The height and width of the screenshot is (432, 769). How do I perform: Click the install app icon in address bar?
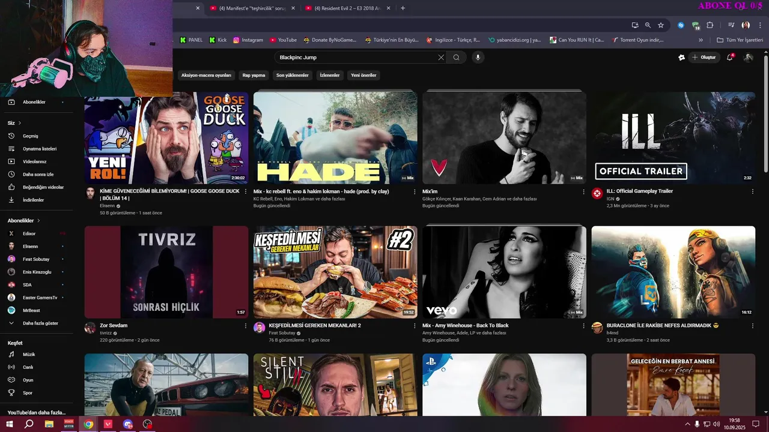pyautogui.click(x=635, y=25)
